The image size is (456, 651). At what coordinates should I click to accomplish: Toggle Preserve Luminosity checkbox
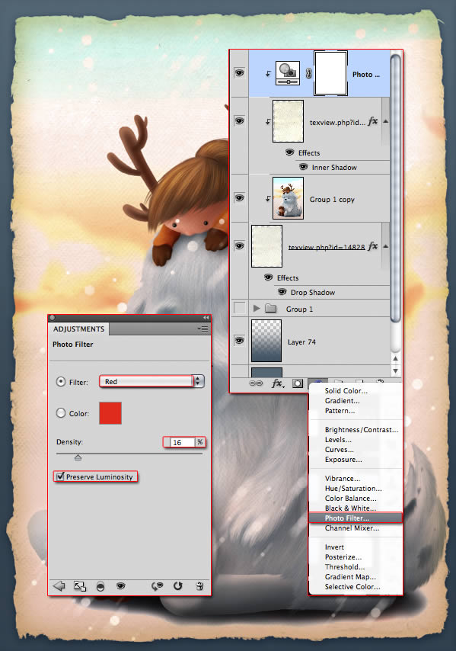[x=61, y=476]
